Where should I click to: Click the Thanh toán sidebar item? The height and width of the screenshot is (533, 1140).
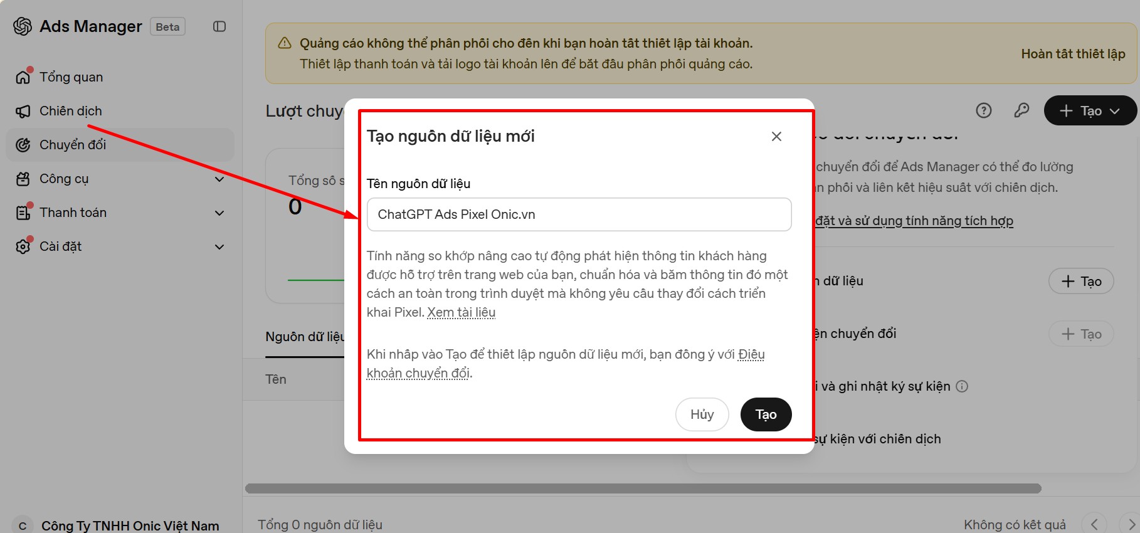pos(120,213)
